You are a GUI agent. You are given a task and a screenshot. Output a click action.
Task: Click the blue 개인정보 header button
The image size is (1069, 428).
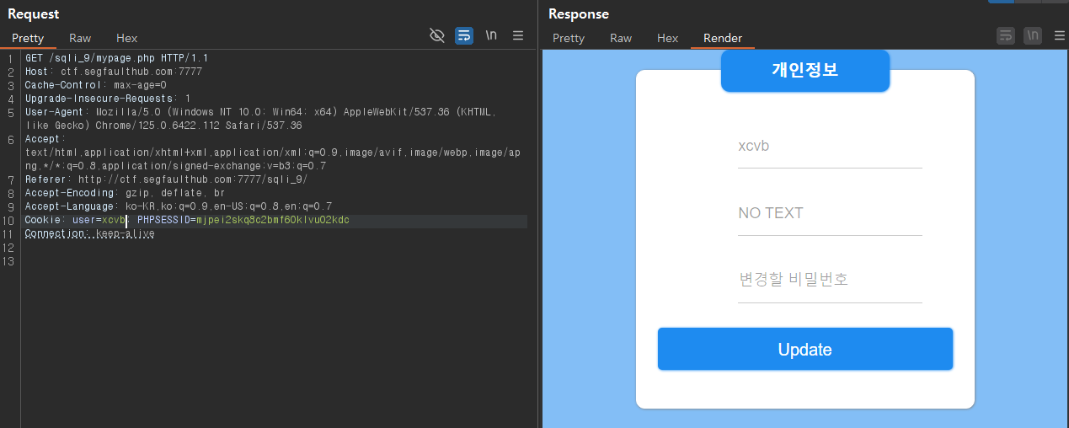click(805, 71)
